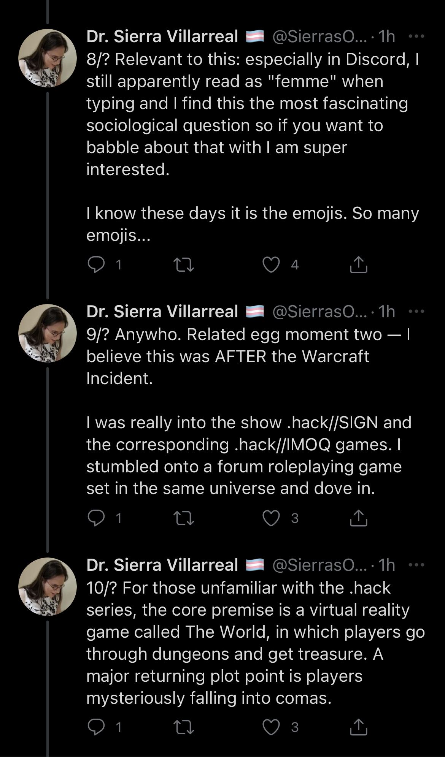445x757 pixels.
Task: Like the 8/? tweet about emojis
Action: point(271,264)
